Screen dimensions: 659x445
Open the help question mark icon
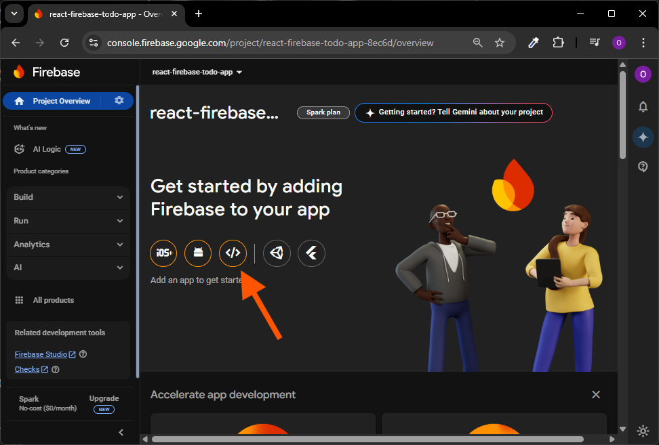pyautogui.click(x=643, y=167)
